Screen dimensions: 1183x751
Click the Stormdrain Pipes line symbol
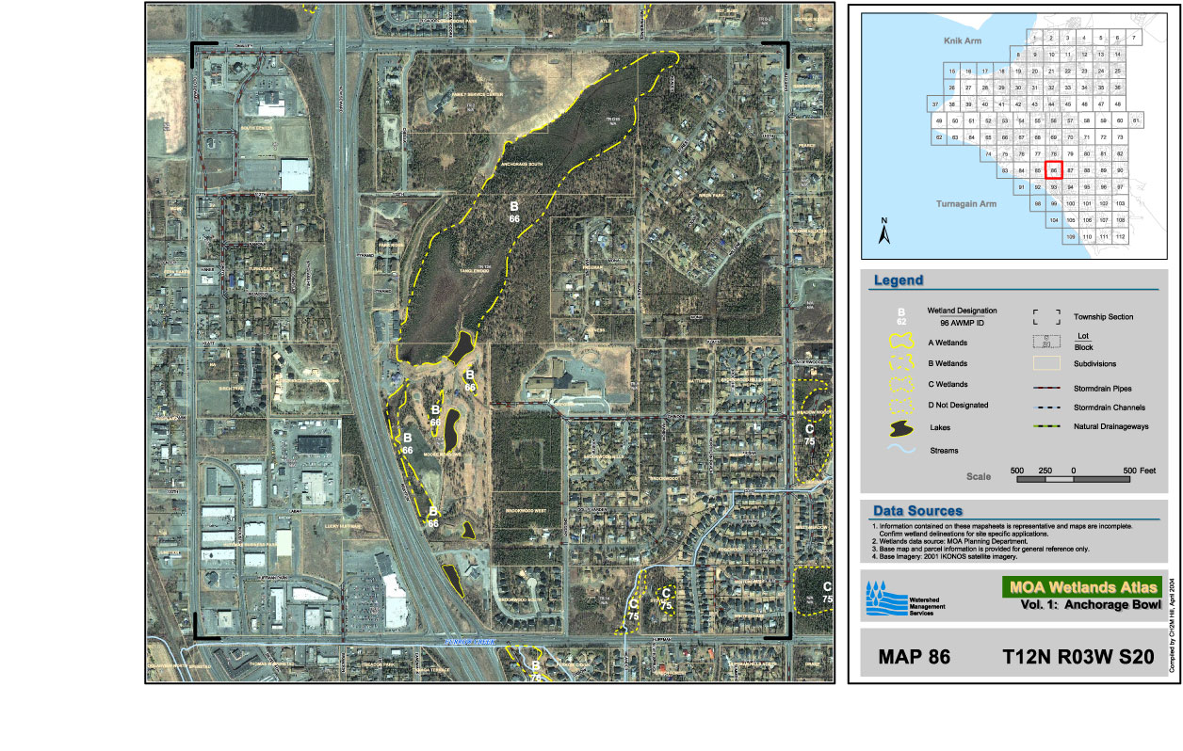[x=1047, y=388]
